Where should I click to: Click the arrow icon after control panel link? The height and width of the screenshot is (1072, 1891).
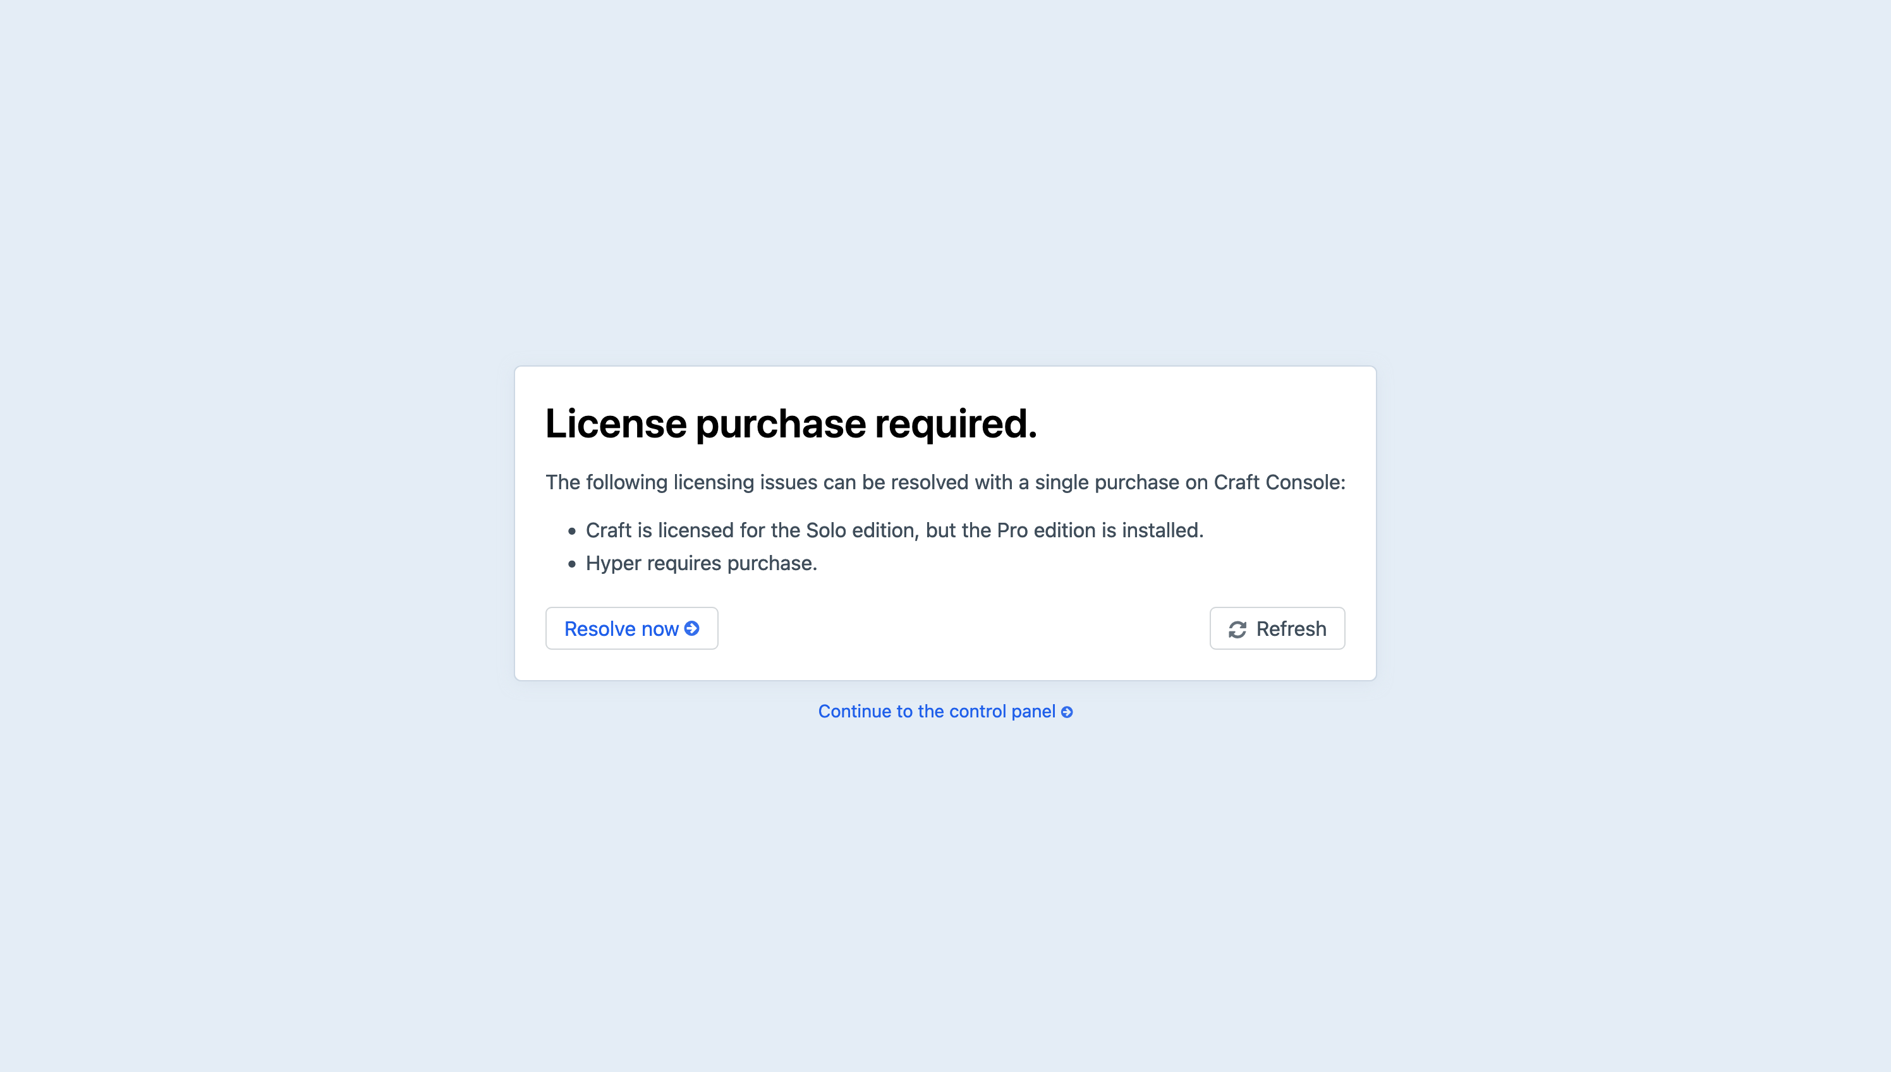click(x=1067, y=712)
